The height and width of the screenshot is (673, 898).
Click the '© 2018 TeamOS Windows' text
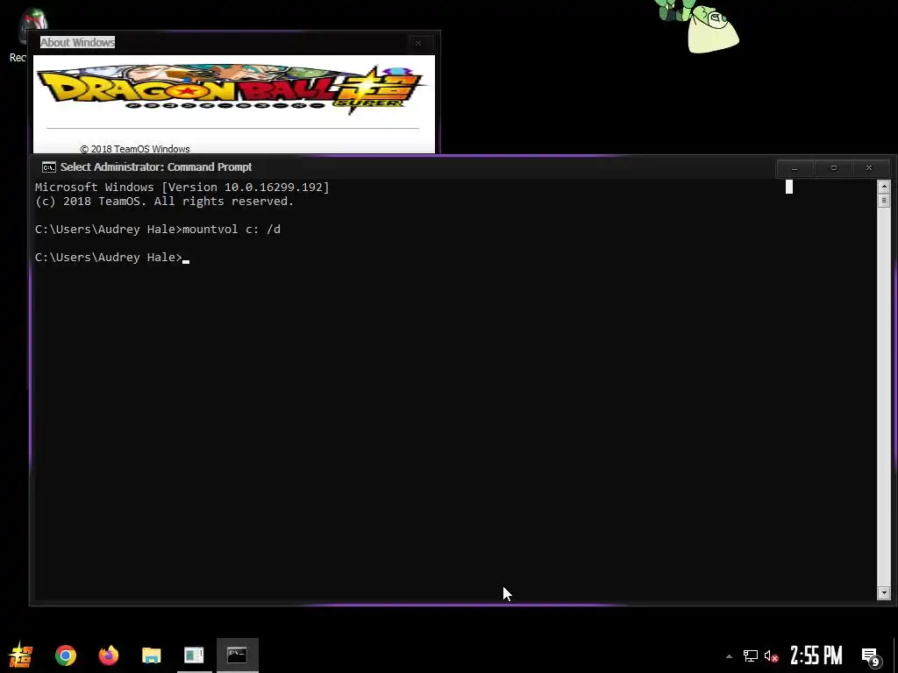point(134,149)
